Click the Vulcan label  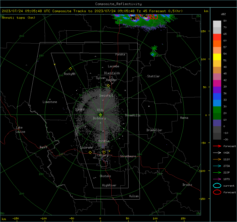(134, 196)
